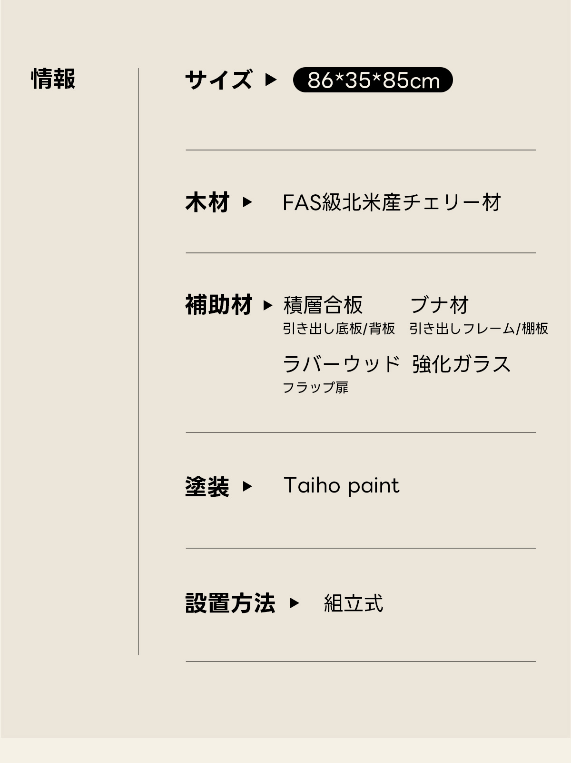The height and width of the screenshot is (763, 571).
Task: Click the triangle arrow next to 木材
Action: (247, 202)
